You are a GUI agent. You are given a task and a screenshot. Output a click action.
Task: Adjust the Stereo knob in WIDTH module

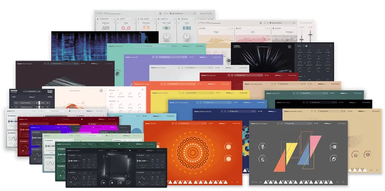[x=166, y=37]
